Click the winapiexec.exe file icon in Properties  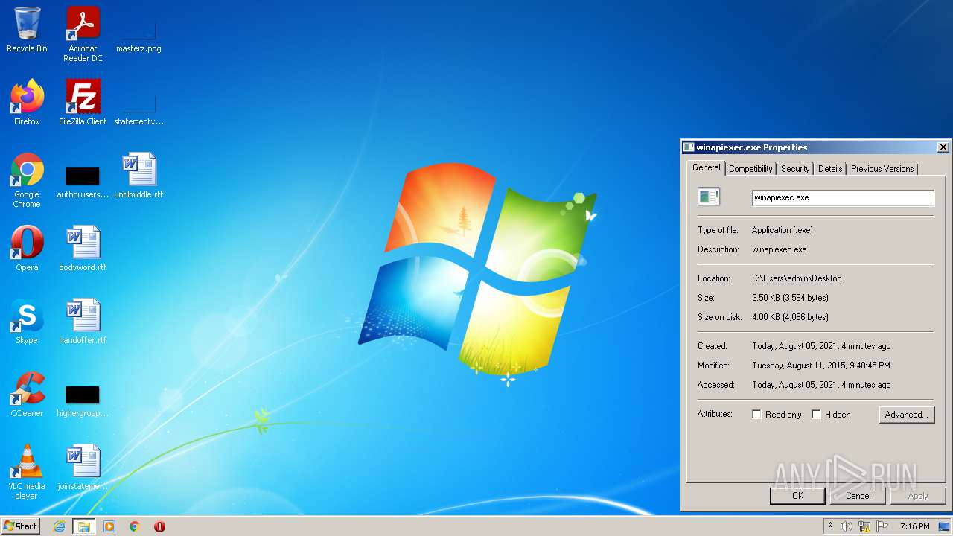click(708, 197)
